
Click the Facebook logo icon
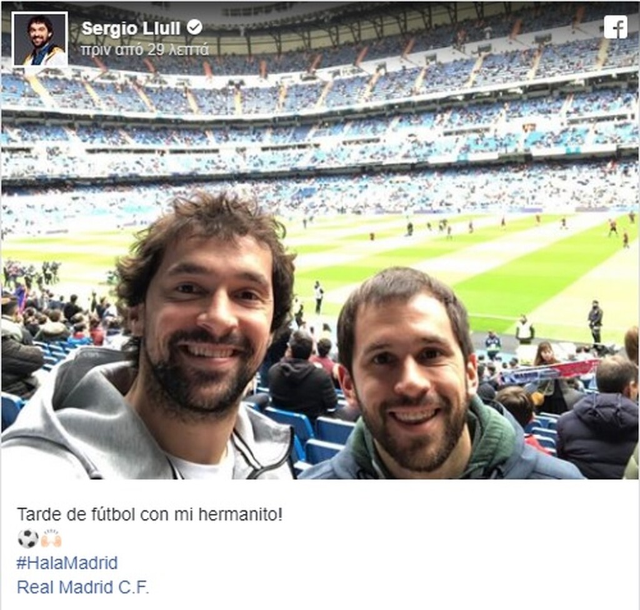(x=616, y=27)
